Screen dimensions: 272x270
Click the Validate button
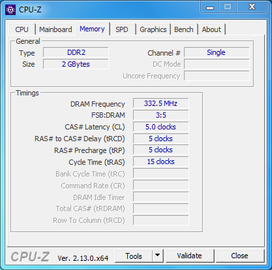click(x=189, y=256)
